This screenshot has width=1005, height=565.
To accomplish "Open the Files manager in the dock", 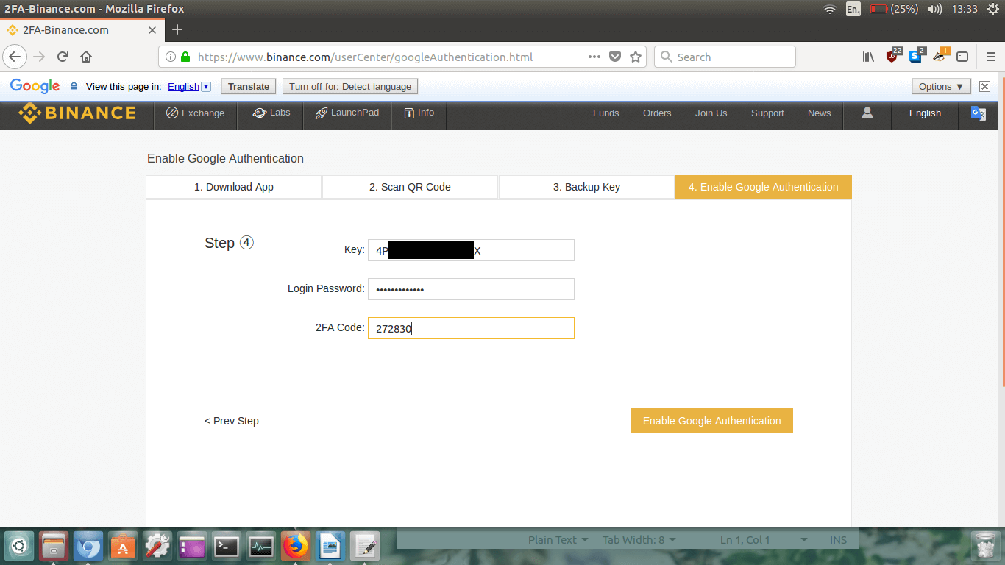I will coord(54,547).
